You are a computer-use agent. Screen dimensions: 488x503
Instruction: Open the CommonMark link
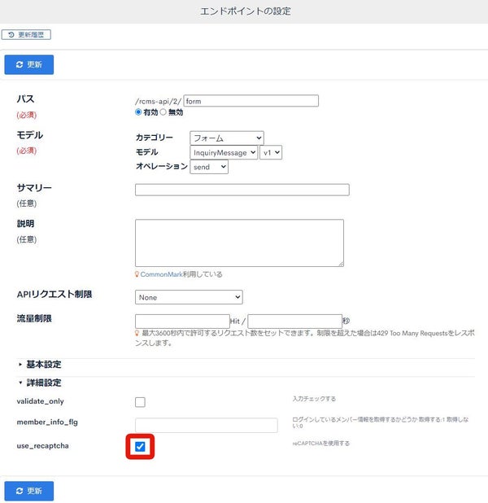click(161, 274)
